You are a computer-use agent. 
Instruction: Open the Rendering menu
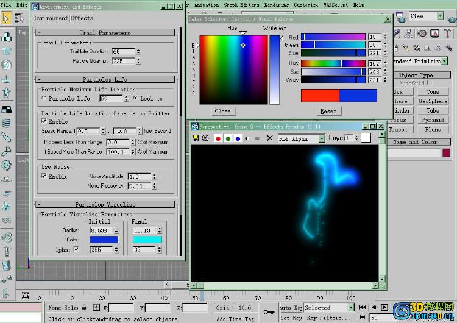pos(276,5)
